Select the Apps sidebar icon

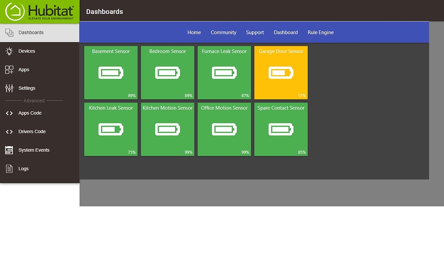point(8,69)
